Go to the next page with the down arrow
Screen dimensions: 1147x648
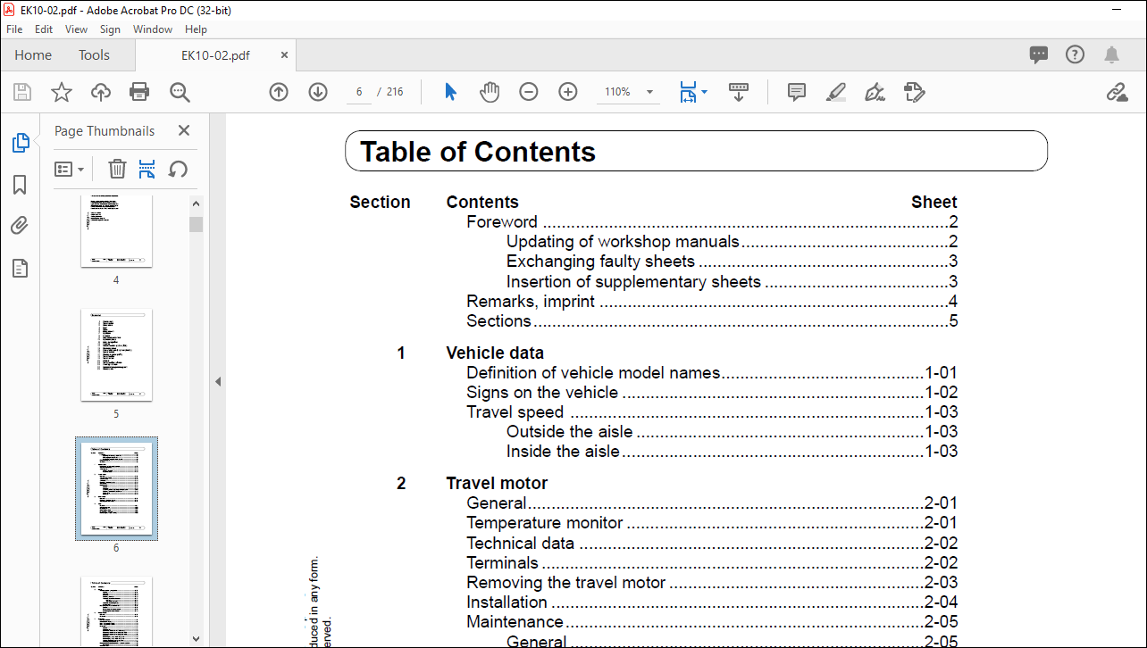(x=318, y=92)
